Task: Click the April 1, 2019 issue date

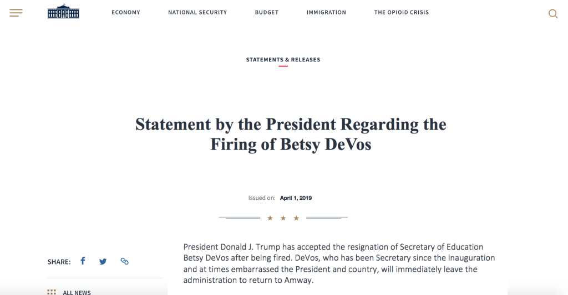Action: (x=296, y=198)
